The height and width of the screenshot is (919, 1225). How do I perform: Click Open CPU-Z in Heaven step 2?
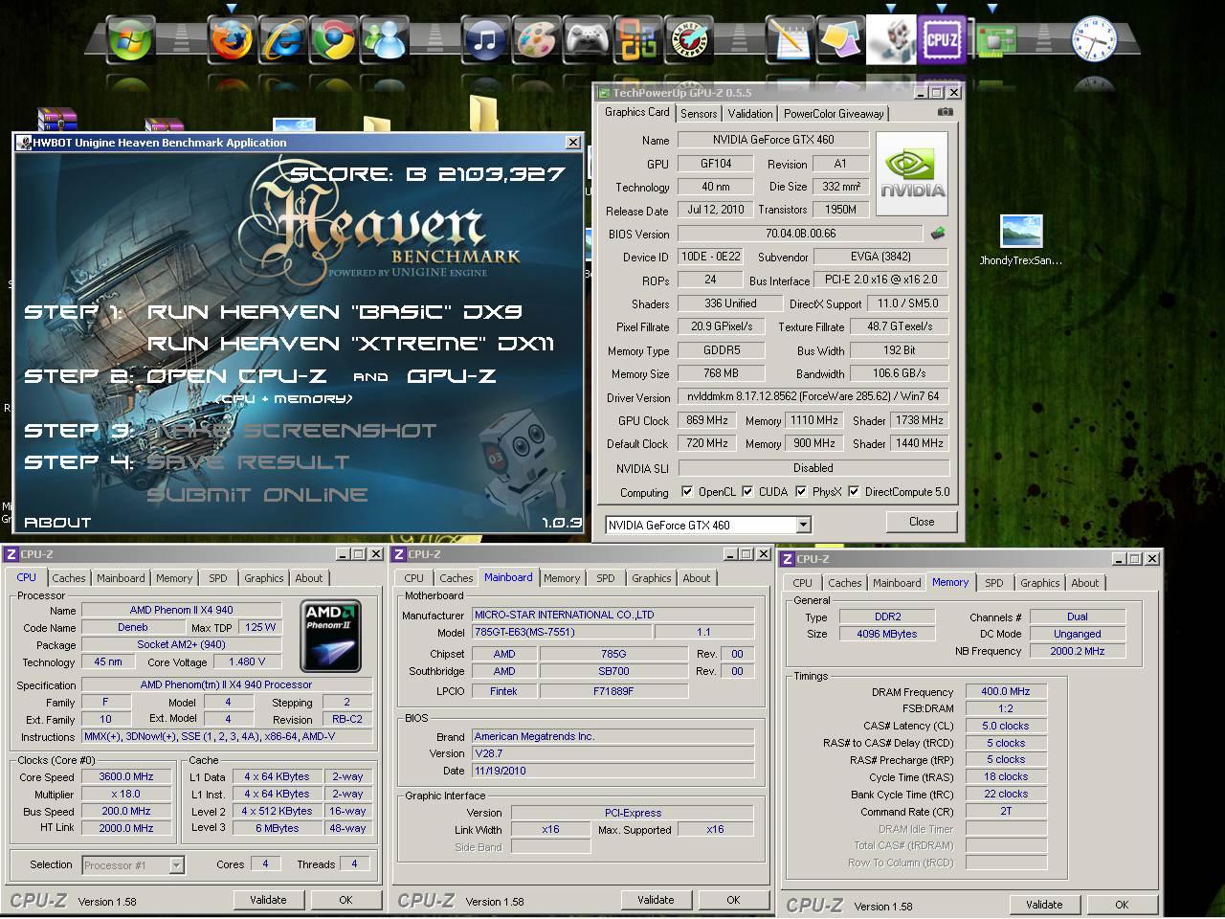[x=236, y=376]
